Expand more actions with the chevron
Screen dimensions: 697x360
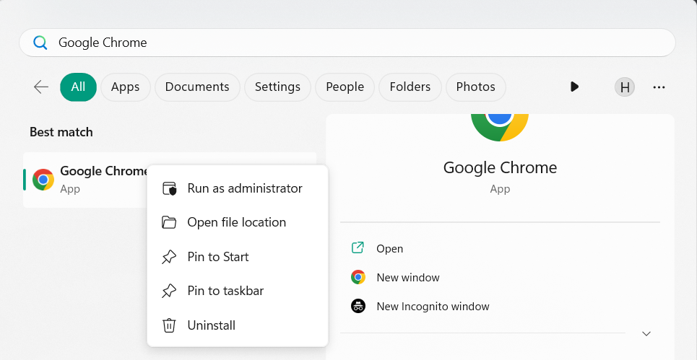click(x=646, y=333)
